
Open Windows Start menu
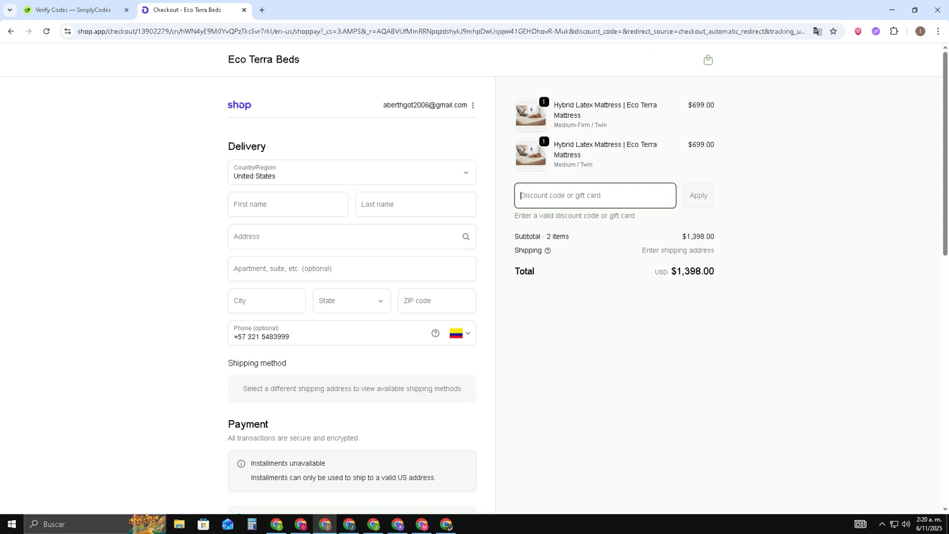click(11, 524)
